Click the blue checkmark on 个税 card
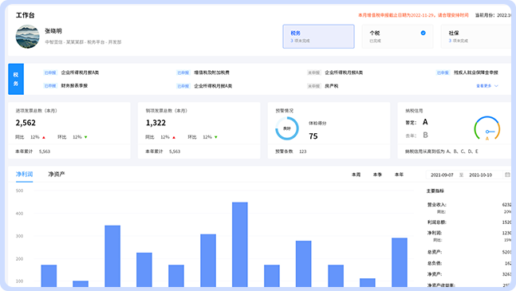Screen dimensions: 516x291 click(423, 33)
